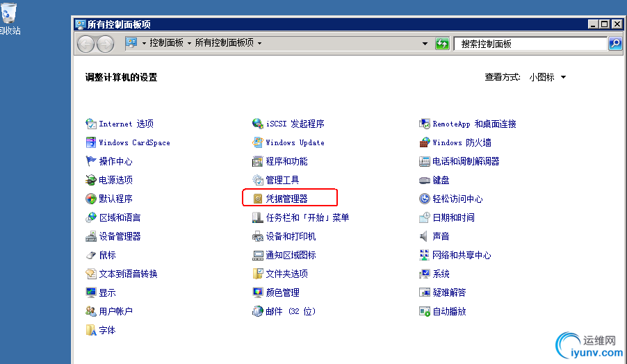This screenshot has width=627, height=364.
Task: Open the 任务栏和「开始」菜单 icon
Action: click(257, 217)
